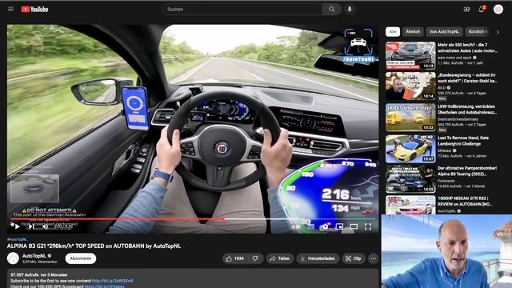The image size is (512, 288).
Task: Start voice search with microphone icon
Action: [x=350, y=9]
